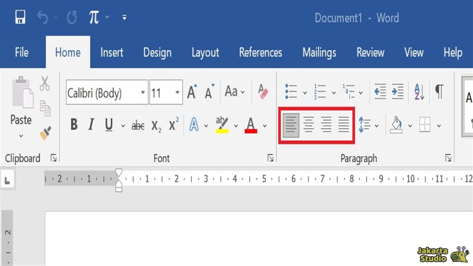Image resolution: width=473 pixels, height=266 pixels.
Task: Apply Underline to selected text
Action: pyautogui.click(x=108, y=124)
